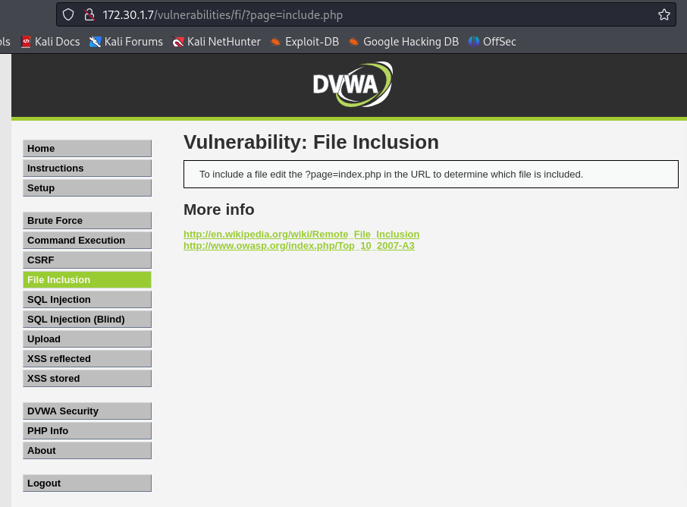The width and height of the screenshot is (687, 507).
Task: Open the Instructions menu item
Action: coord(87,168)
